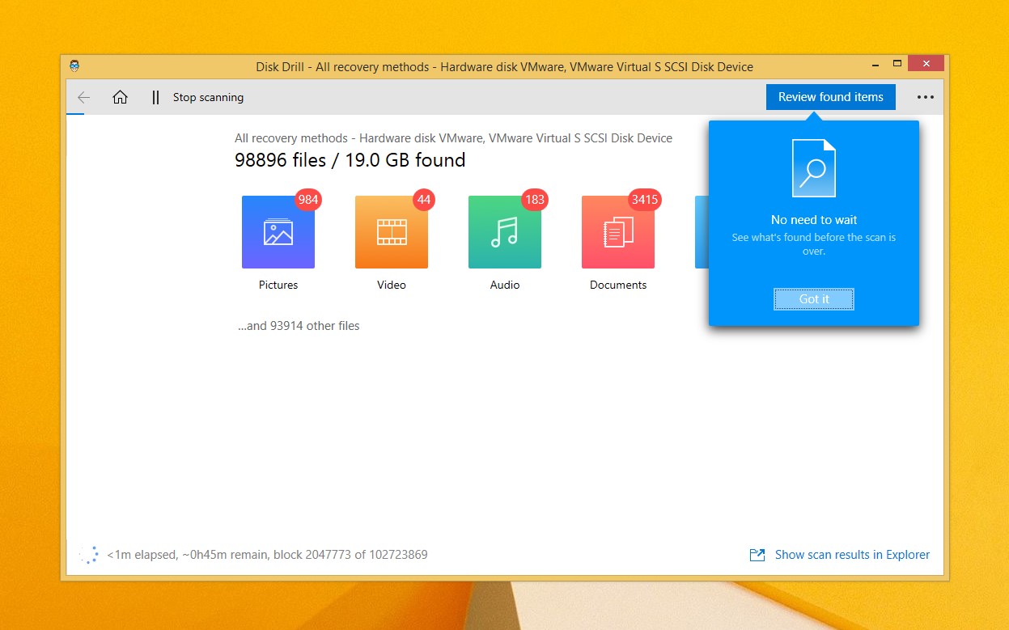This screenshot has width=1009, height=630.
Task: Click the partially hidden fifth category tile
Action: coord(702,232)
